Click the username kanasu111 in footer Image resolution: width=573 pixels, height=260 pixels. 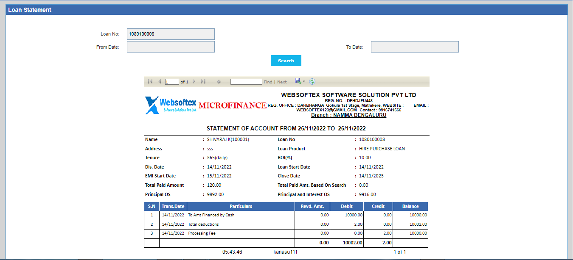285,252
